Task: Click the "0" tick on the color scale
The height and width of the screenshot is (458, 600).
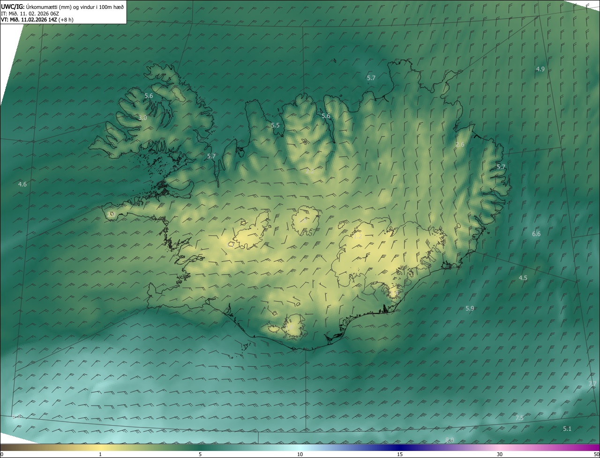Action: 2,454
